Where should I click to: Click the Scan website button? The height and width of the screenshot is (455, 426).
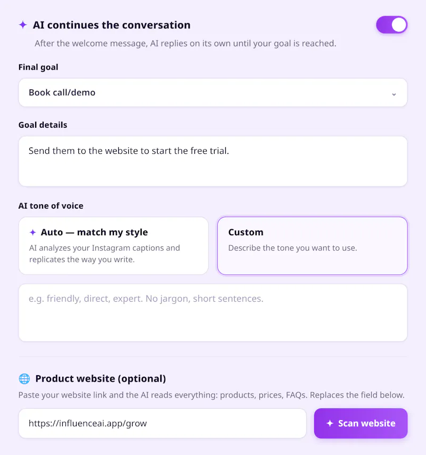(361, 424)
